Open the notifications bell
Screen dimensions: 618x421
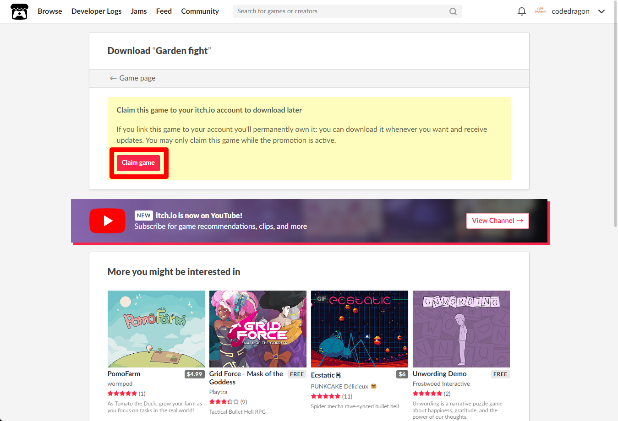click(x=521, y=11)
